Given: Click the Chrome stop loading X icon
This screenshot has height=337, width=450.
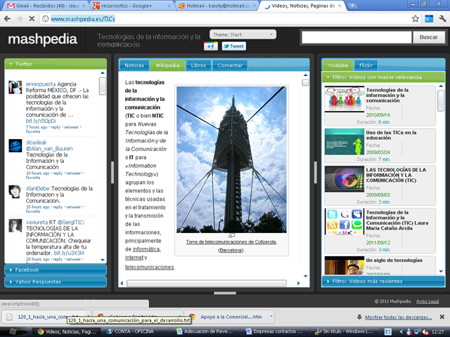Looking at the screenshot, I should point(32,19).
